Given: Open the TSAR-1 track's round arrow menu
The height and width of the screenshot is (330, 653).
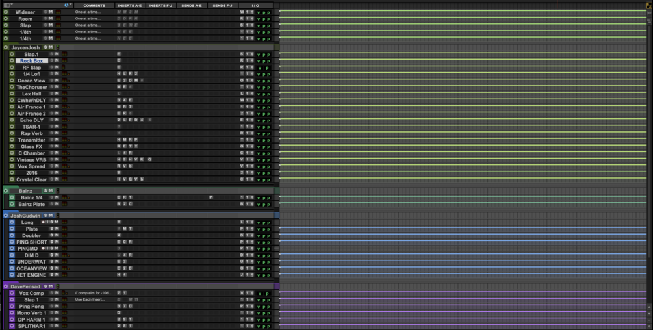Looking at the screenshot, I should pyautogui.click(x=12, y=127).
